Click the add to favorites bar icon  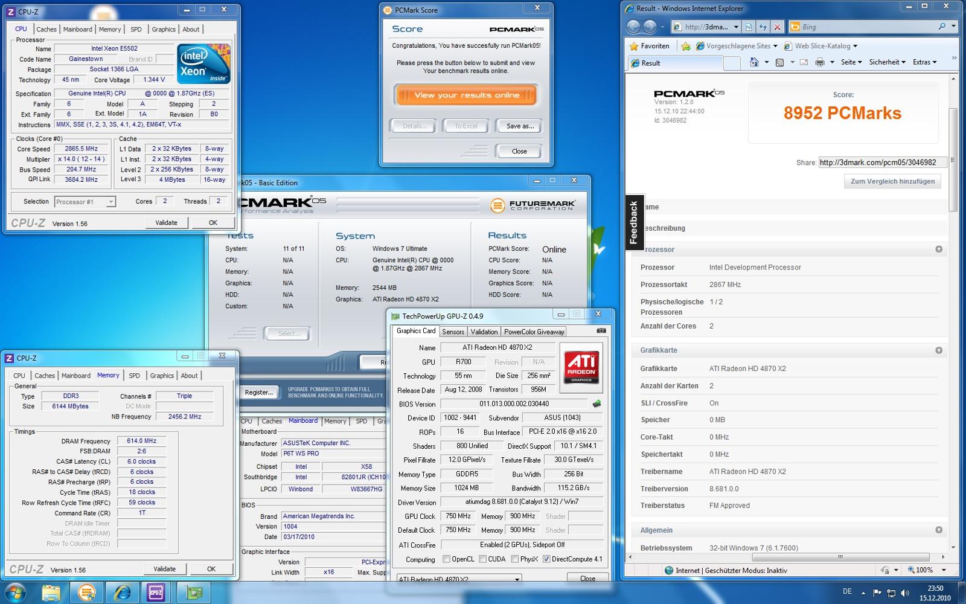tap(686, 46)
